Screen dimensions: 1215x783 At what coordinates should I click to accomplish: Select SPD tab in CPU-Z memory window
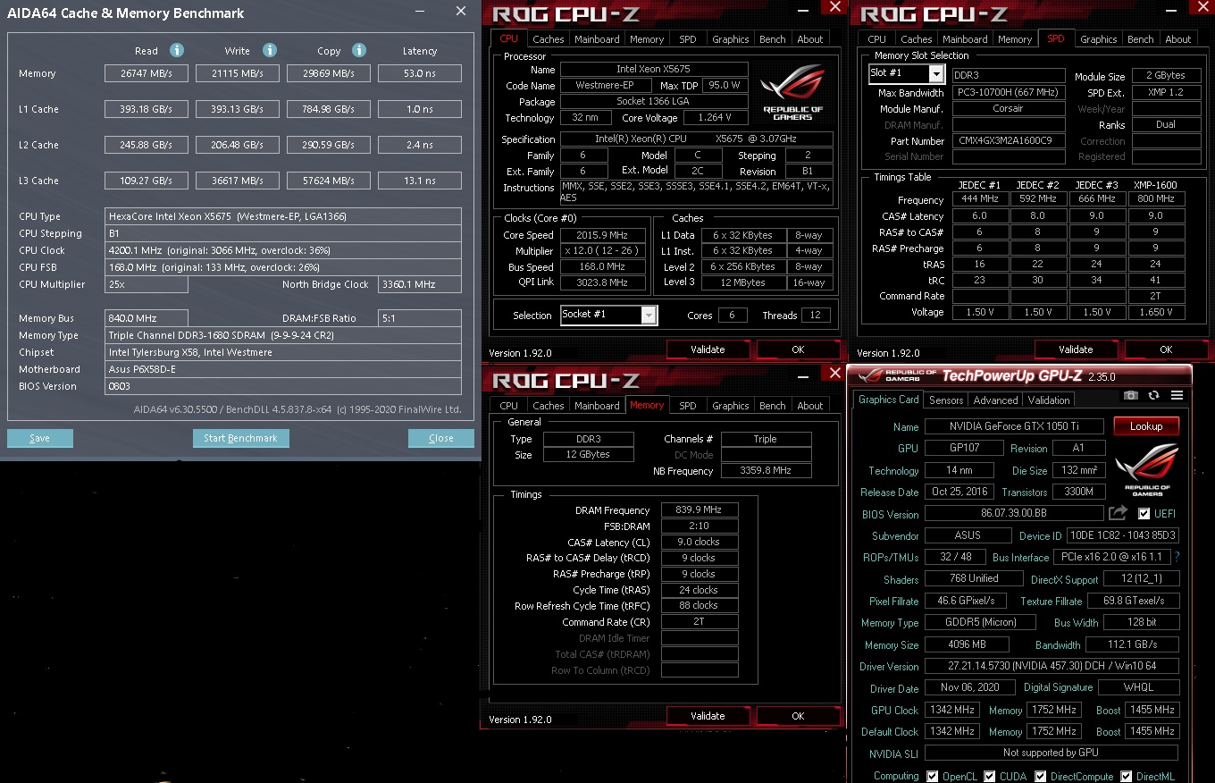[x=687, y=406]
